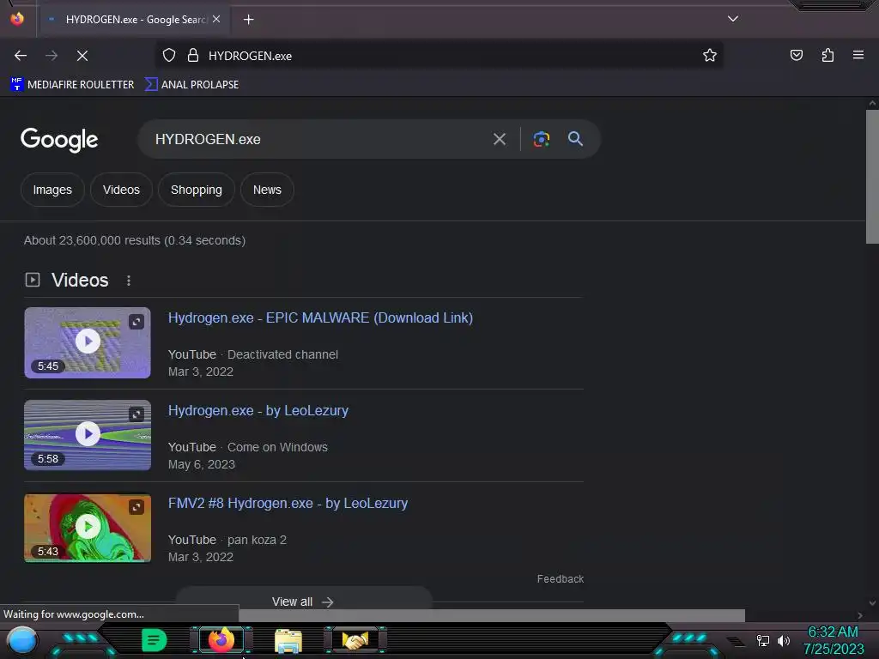Submit search with magnifier icon
The image size is (879, 659).
click(575, 138)
